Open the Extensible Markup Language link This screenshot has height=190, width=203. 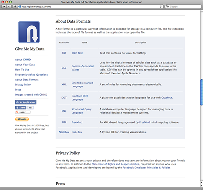click(x=82, y=85)
